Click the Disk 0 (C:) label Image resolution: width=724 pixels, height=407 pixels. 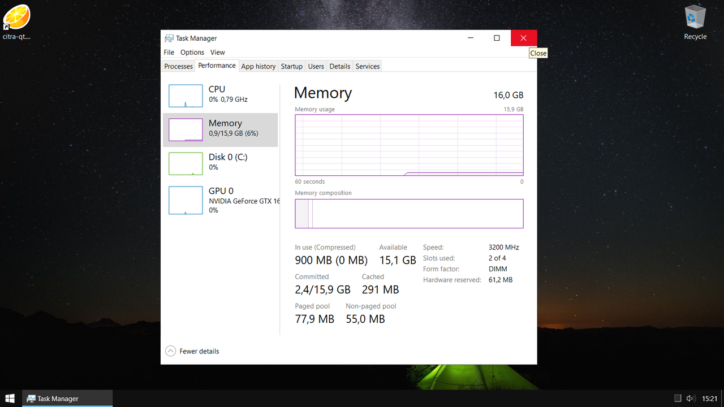(228, 157)
